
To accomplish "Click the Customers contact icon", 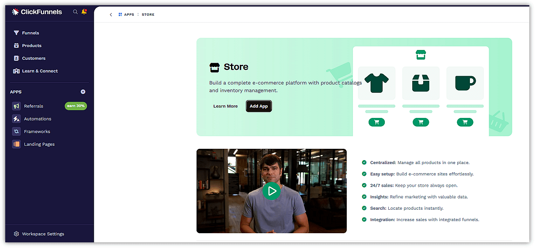I will coord(16,58).
